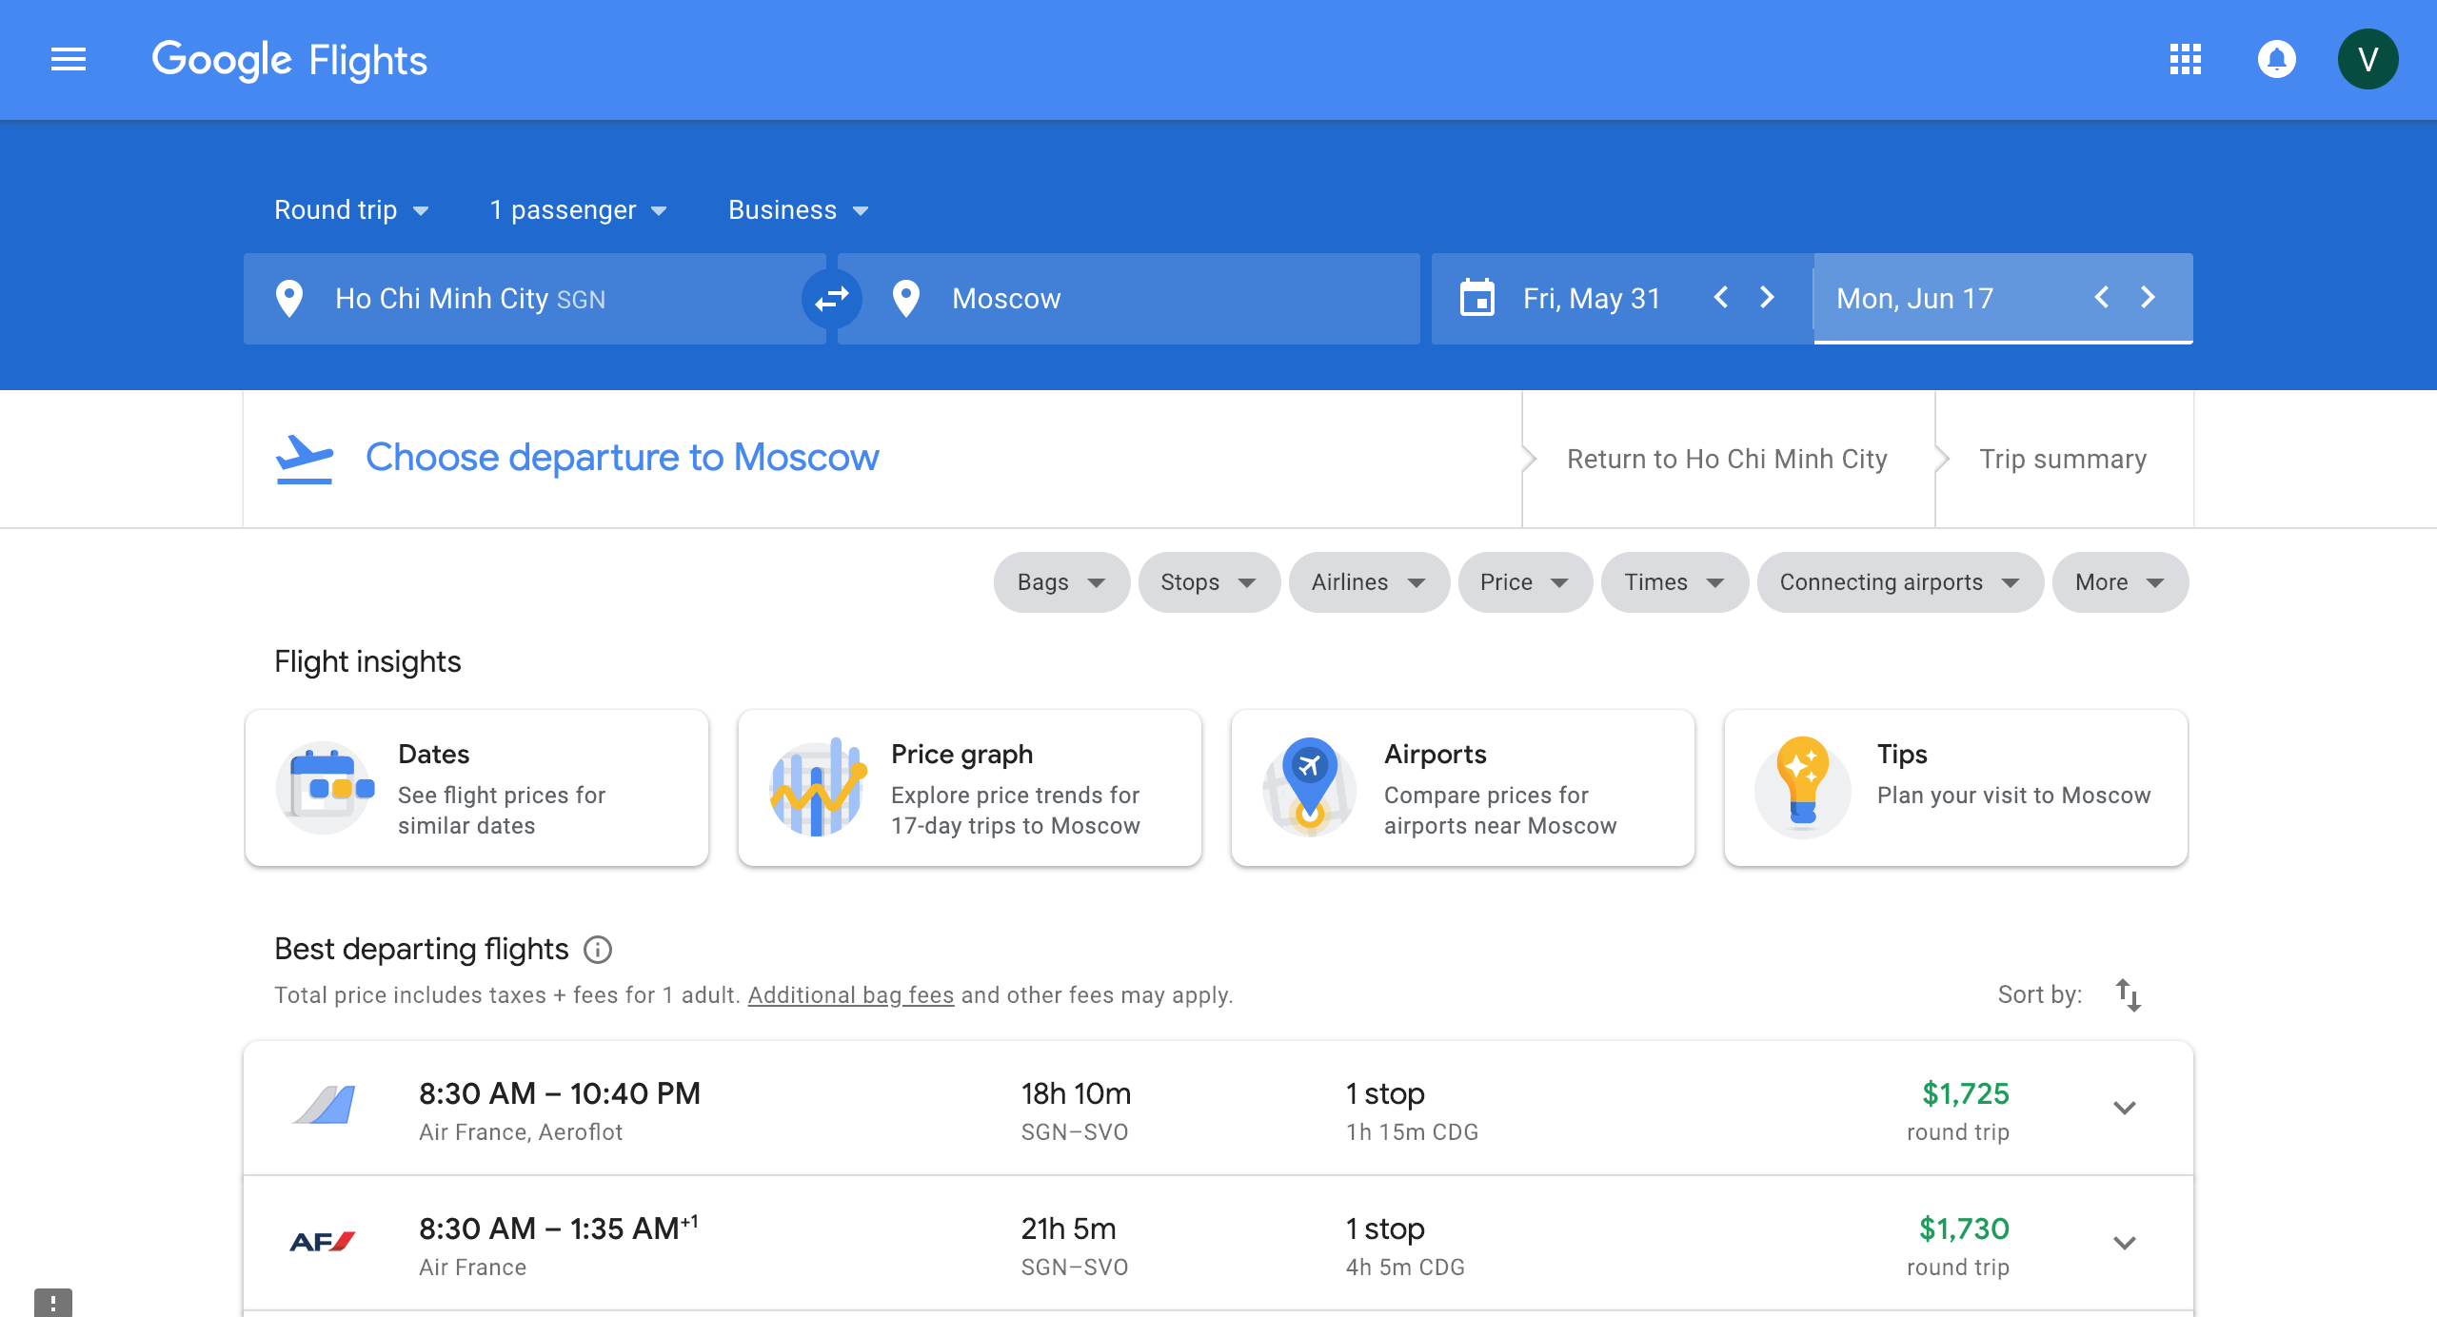Click the $1,725 round trip price
The width and height of the screenshot is (2437, 1317).
point(1964,1094)
